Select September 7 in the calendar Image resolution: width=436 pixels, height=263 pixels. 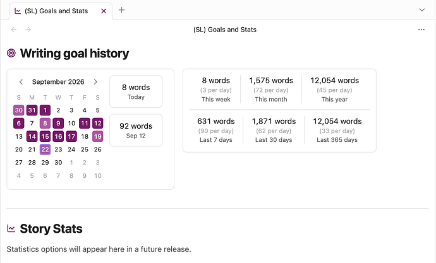[x=32, y=123]
